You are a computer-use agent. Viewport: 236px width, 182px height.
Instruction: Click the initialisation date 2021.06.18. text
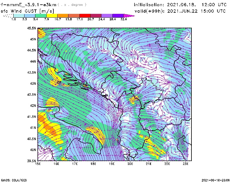click(181, 5)
